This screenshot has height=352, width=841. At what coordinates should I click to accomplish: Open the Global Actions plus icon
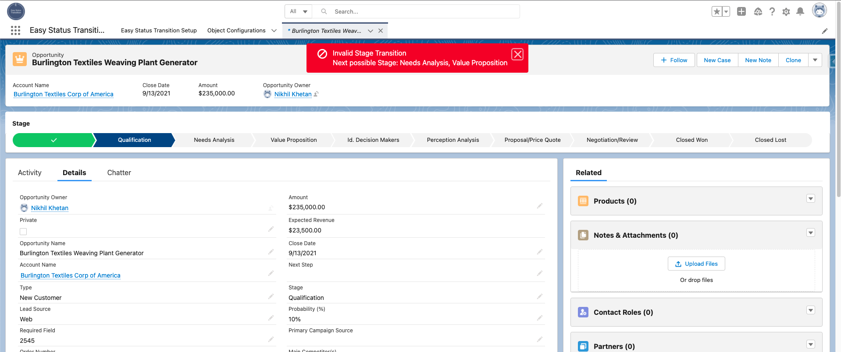tap(741, 12)
